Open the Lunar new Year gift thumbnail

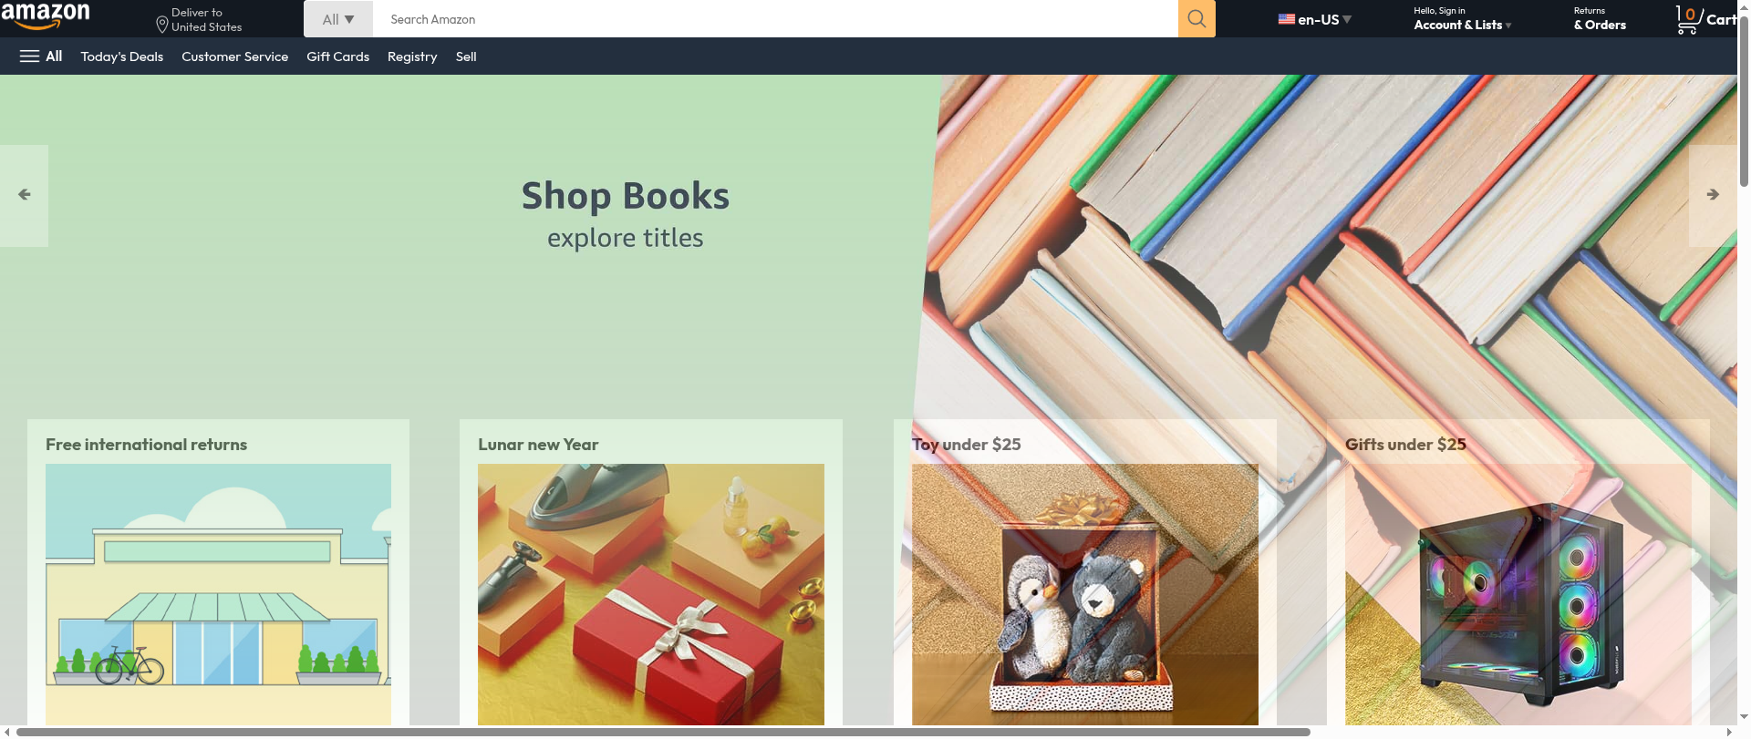click(x=651, y=594)
